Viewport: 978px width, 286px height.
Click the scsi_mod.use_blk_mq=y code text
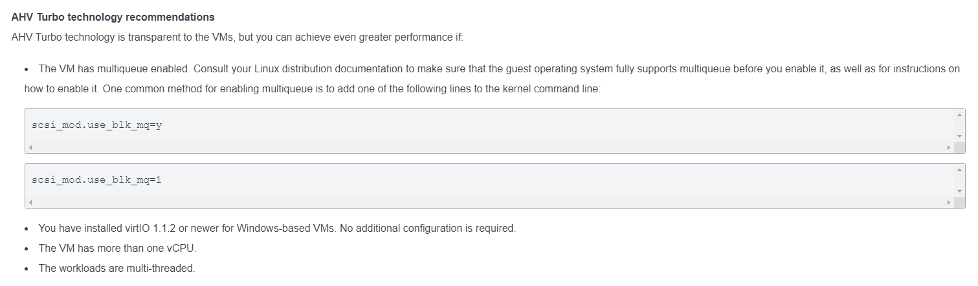pos(96,125)
